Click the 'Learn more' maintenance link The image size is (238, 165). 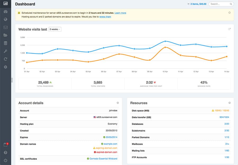(x=120, y=13)
